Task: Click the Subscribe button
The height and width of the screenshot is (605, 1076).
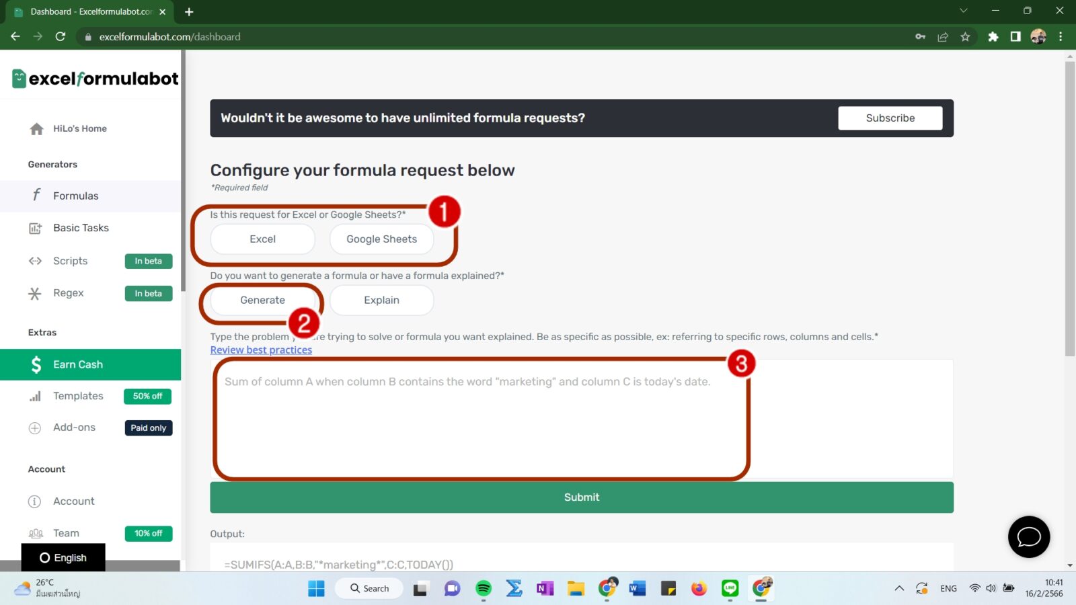Action: coord(890,118)
